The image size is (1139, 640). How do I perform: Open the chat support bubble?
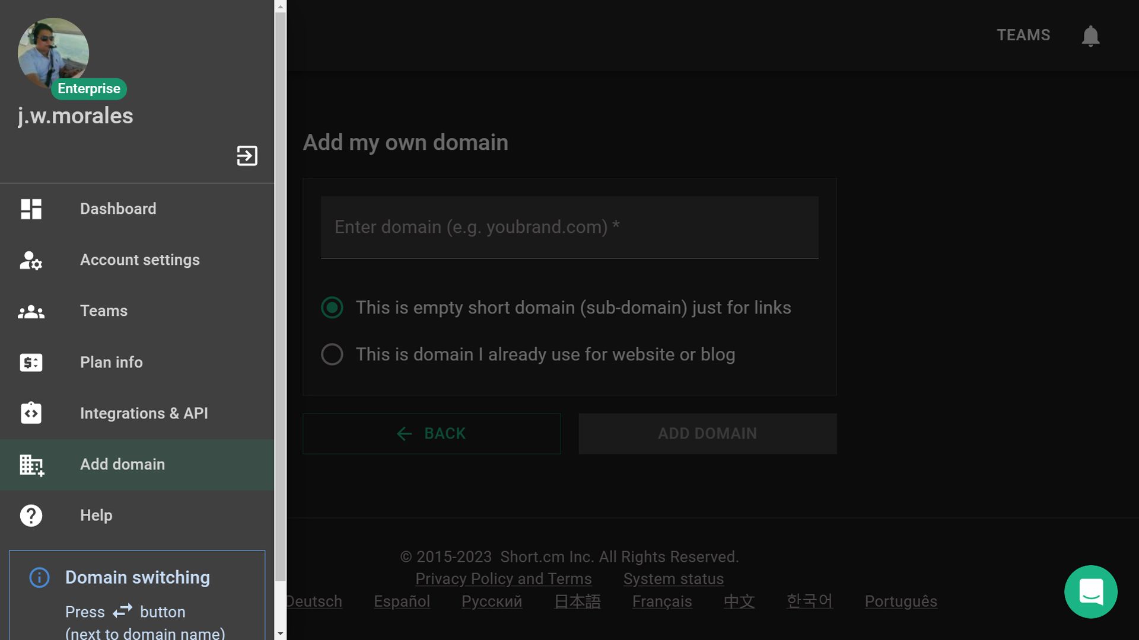(1090, 591)
